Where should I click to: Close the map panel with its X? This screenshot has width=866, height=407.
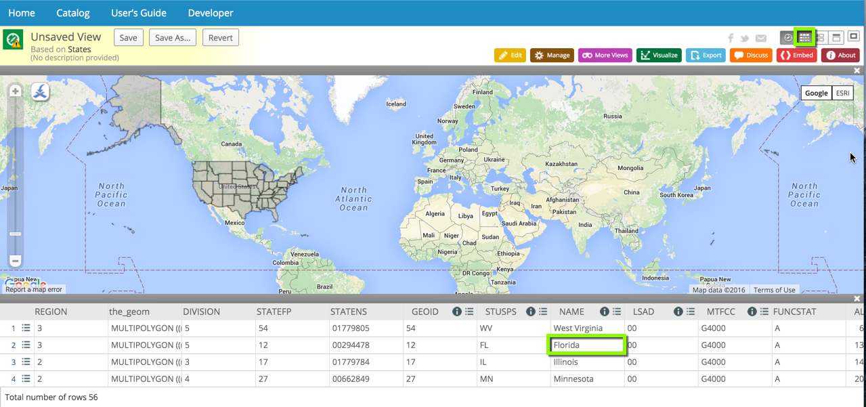point(857,70)
